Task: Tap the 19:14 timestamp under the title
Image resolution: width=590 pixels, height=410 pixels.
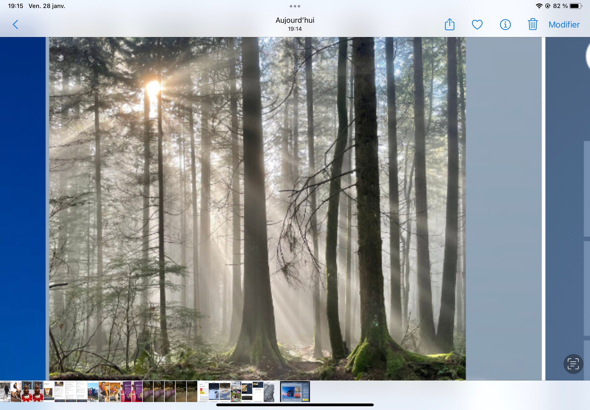Action: tap(295, 29)
